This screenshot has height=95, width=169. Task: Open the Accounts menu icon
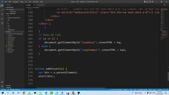[x=2, y=82]
